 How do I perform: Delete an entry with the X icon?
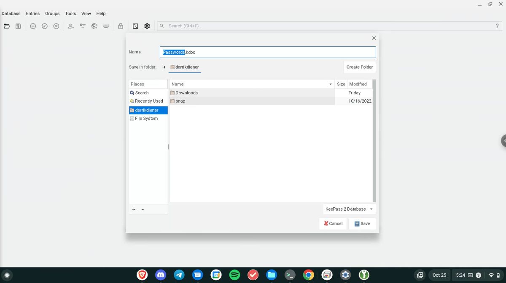click(x=56, y=26)
